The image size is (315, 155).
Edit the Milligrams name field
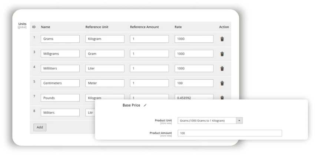tap(60, 54)
